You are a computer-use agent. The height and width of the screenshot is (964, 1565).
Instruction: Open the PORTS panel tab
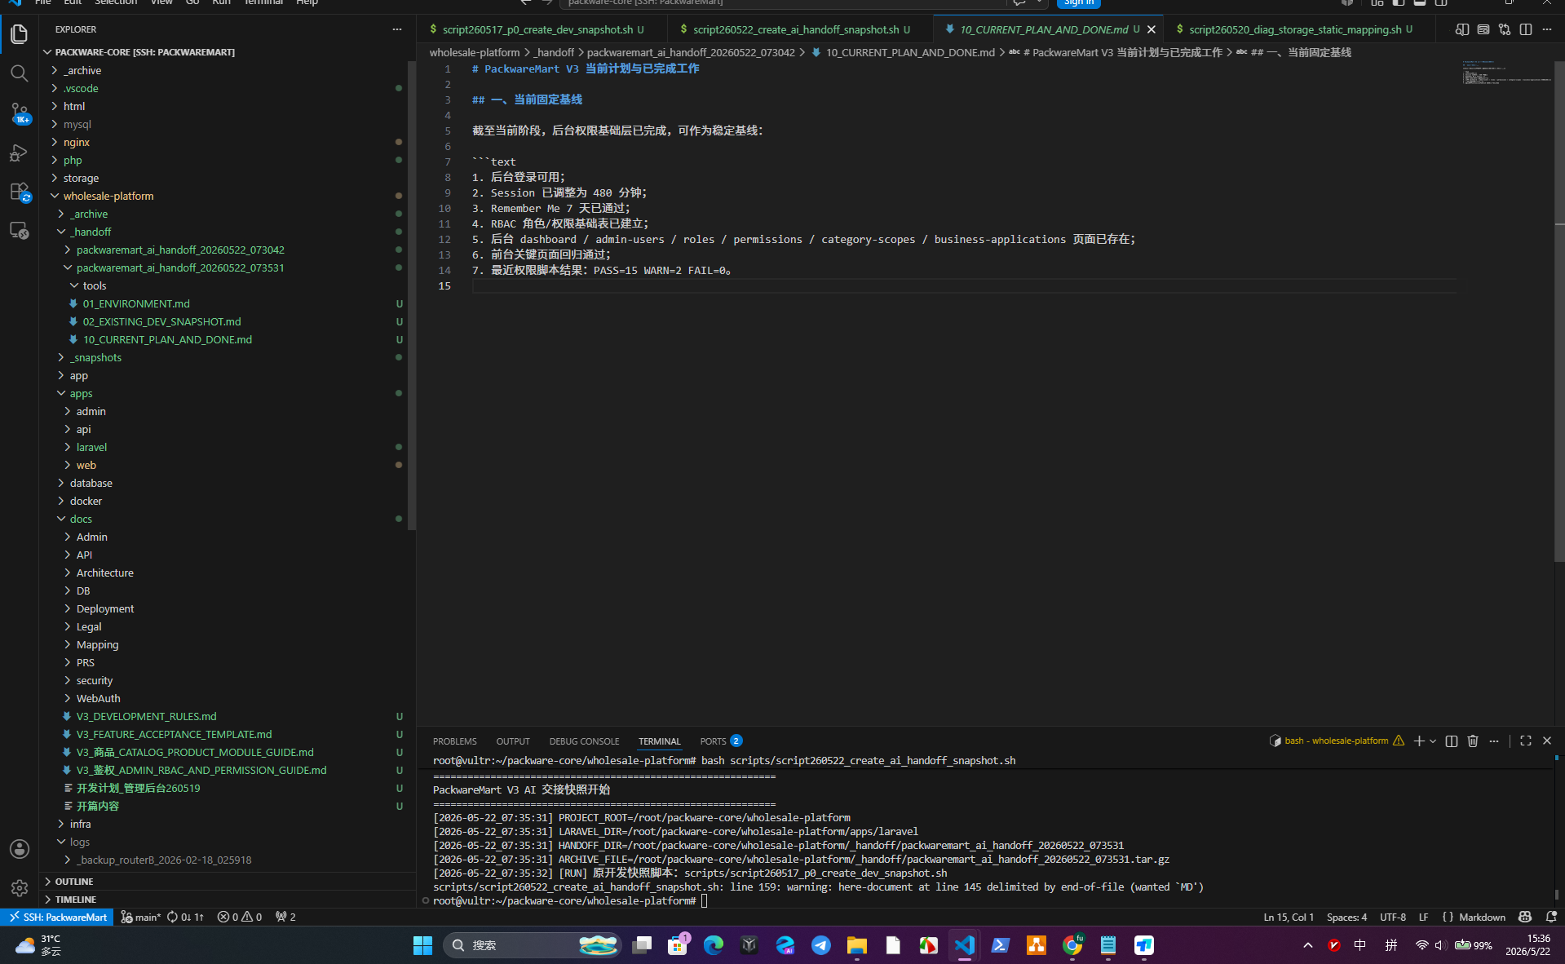[x=720, y=741]
